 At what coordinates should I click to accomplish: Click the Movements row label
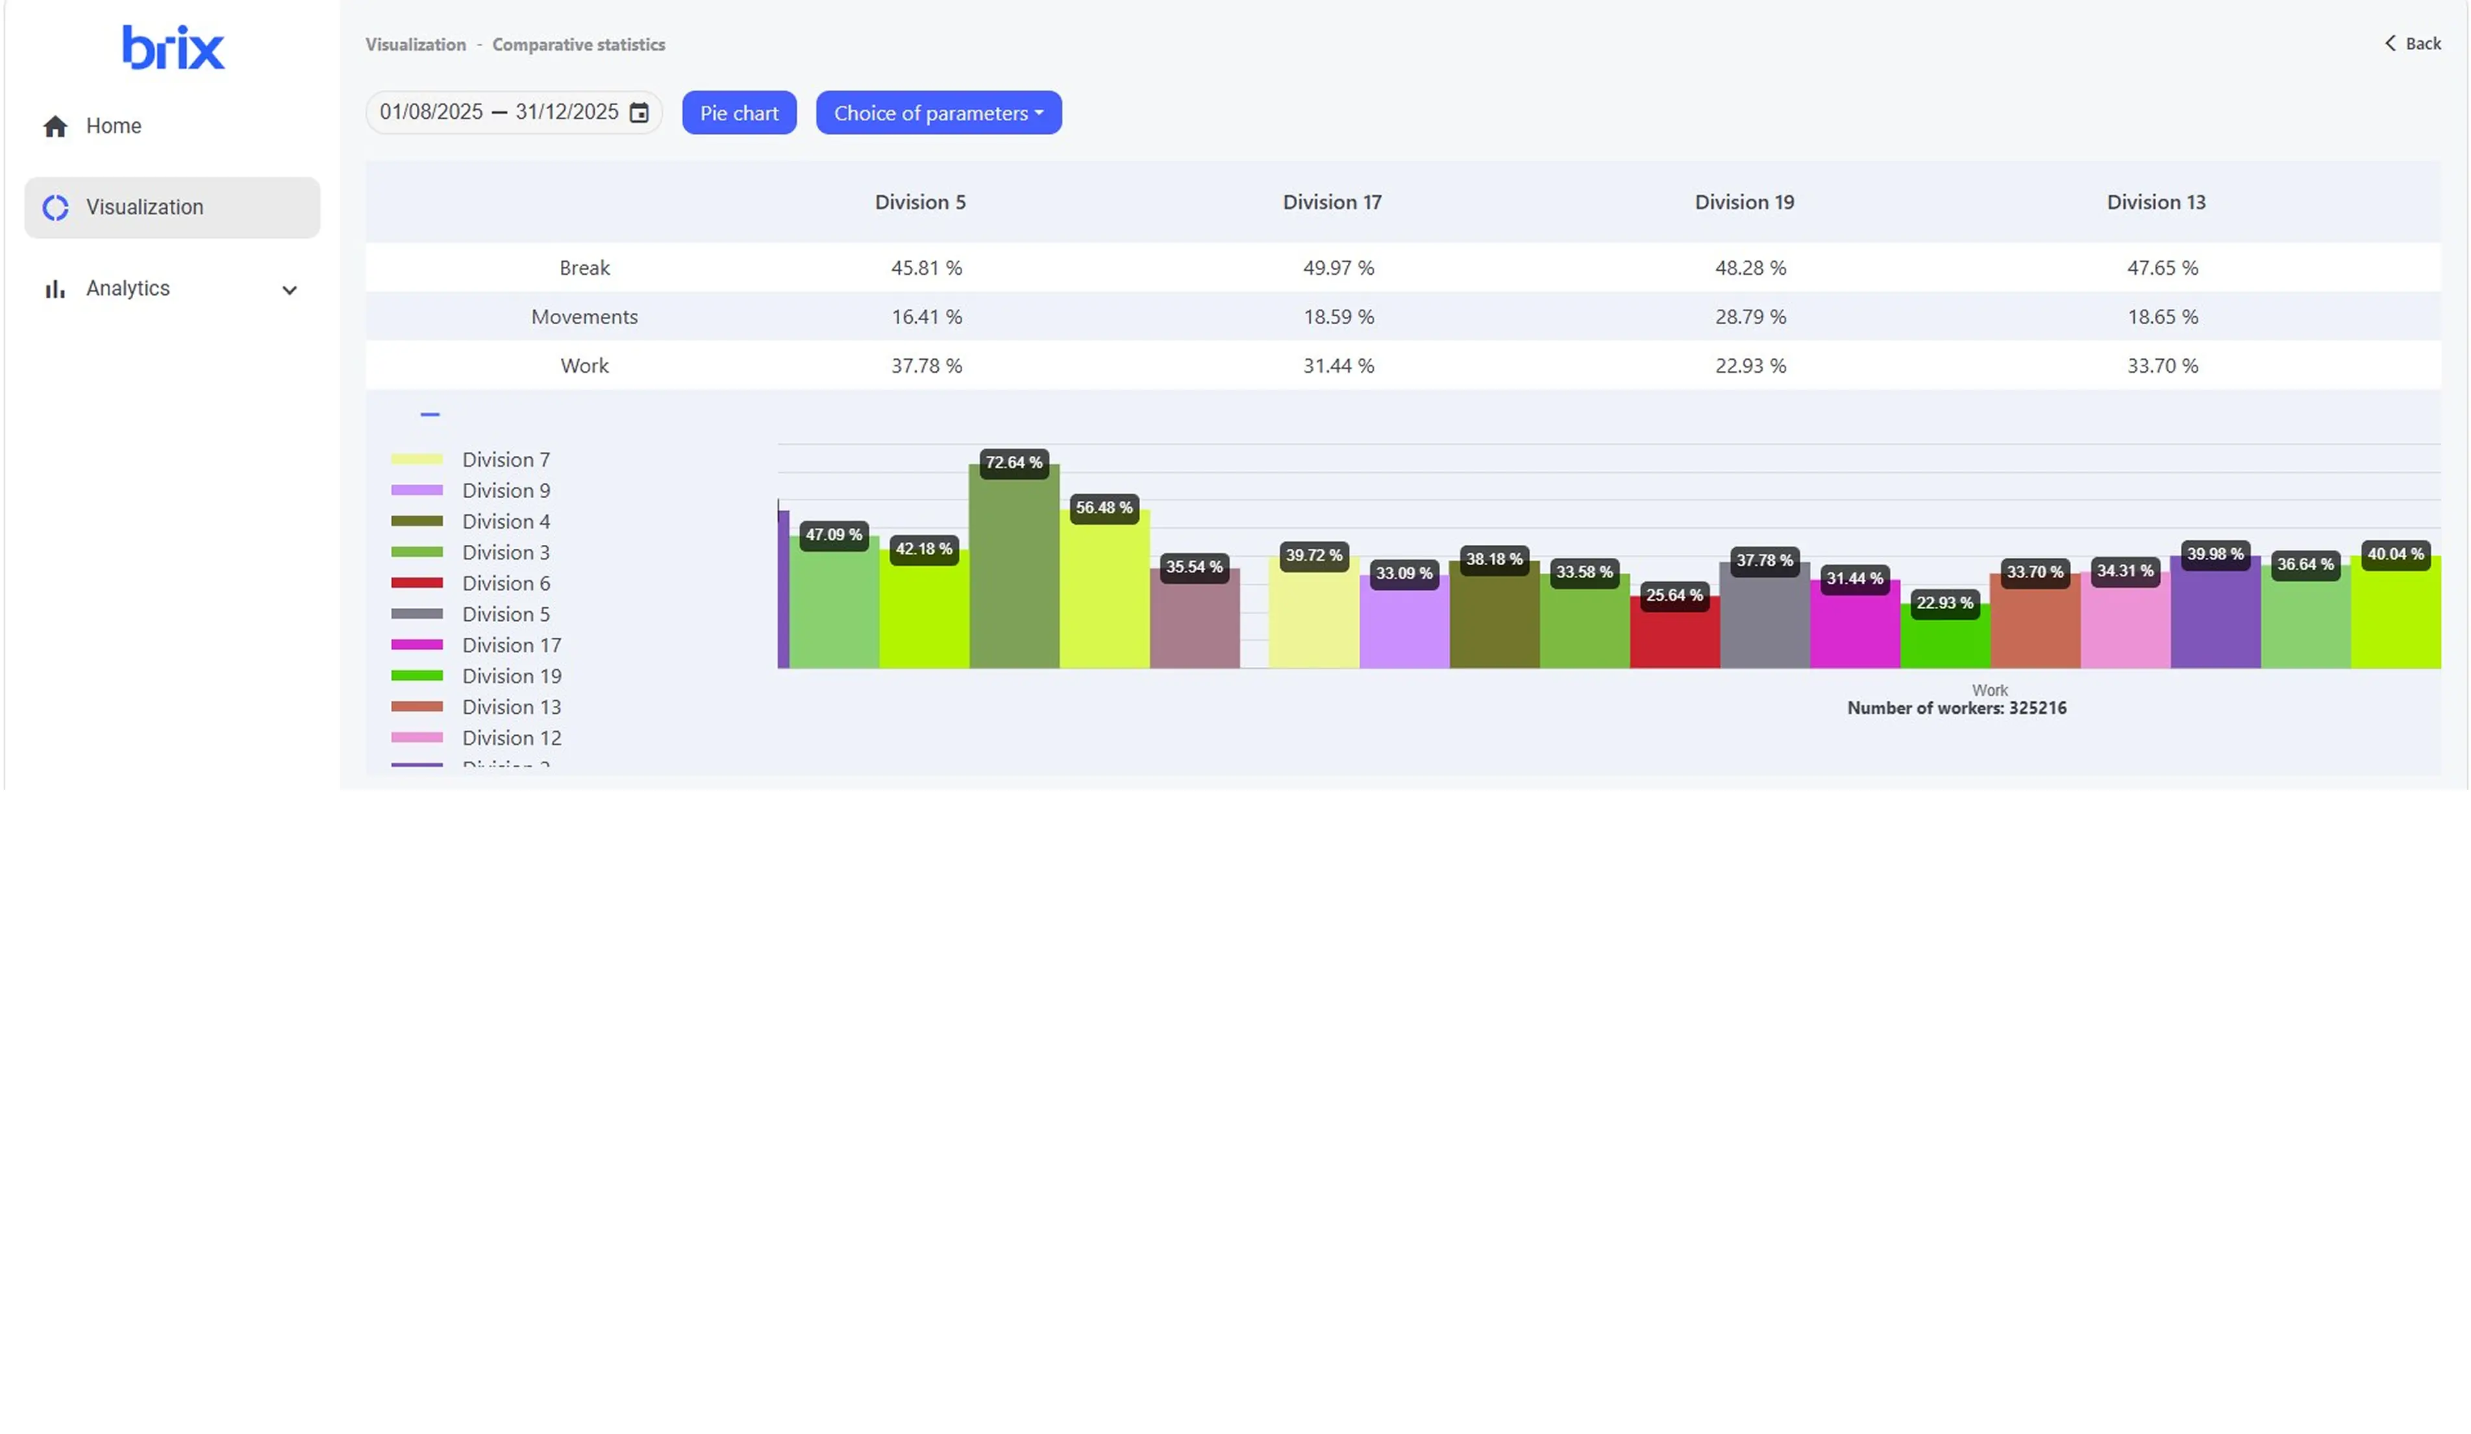coord(584,317)
